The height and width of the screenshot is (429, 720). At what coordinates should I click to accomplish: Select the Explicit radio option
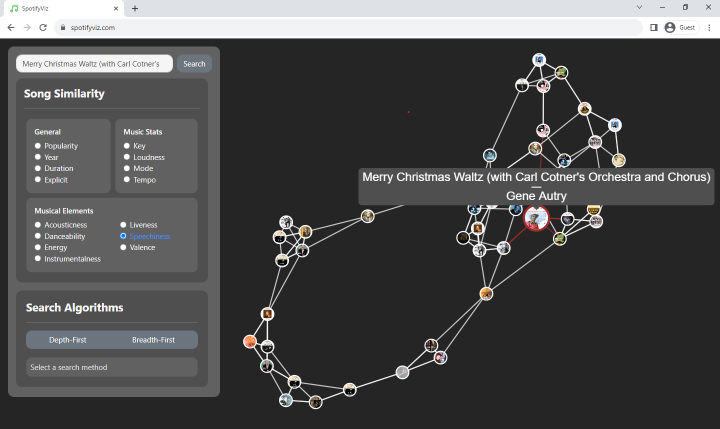[37, 179]
